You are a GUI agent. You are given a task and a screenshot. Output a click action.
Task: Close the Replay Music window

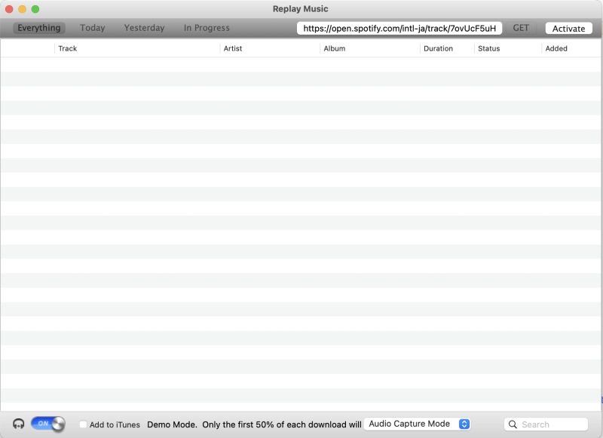click(9, 9)
